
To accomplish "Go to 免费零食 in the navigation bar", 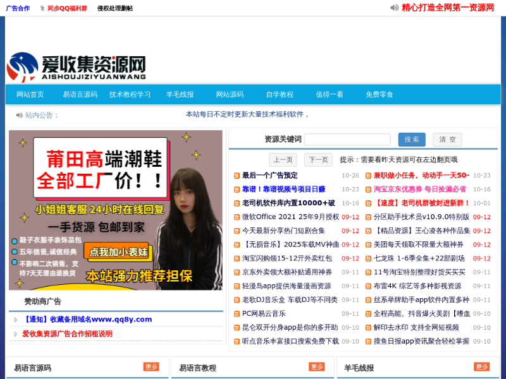I will click(x=379, y=95).
